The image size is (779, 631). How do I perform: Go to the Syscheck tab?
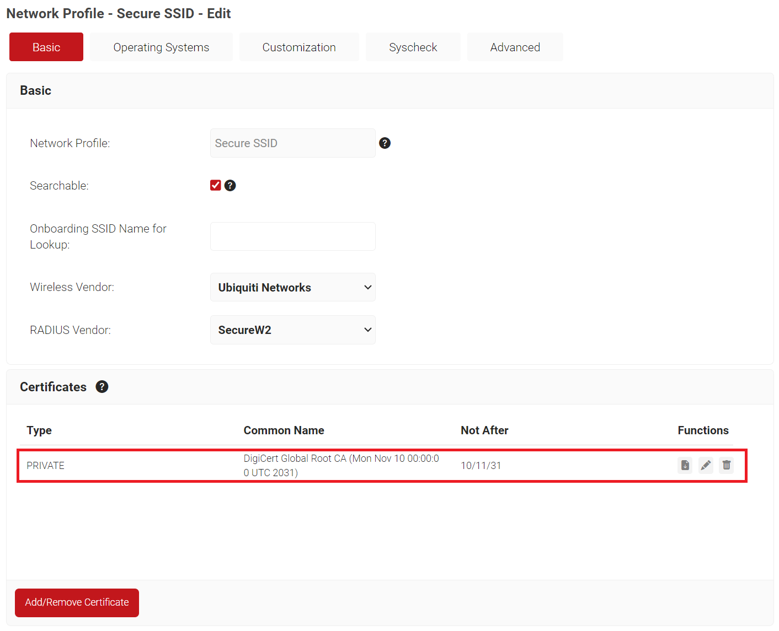[413, 47]
